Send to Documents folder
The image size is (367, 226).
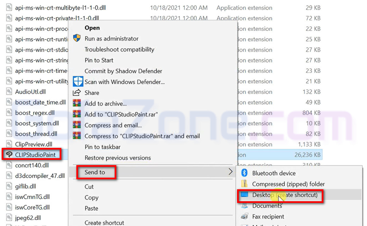(x=267, y=206)
